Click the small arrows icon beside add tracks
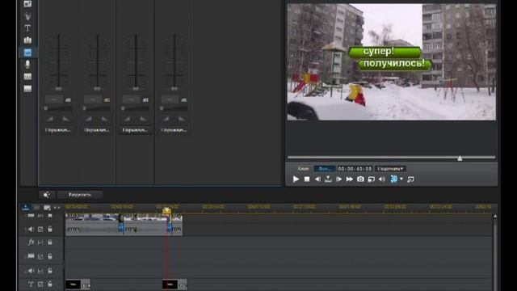The image size is (517, 291). coord(57,208)
